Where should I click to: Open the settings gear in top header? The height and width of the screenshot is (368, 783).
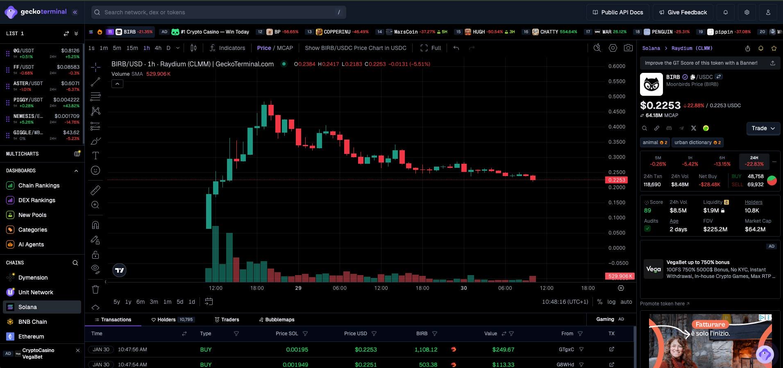point(747,12)
